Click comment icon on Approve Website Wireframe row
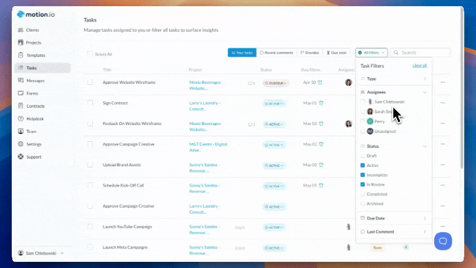The width and height of the screenshot is (476, 268). [x=251, y=83]
